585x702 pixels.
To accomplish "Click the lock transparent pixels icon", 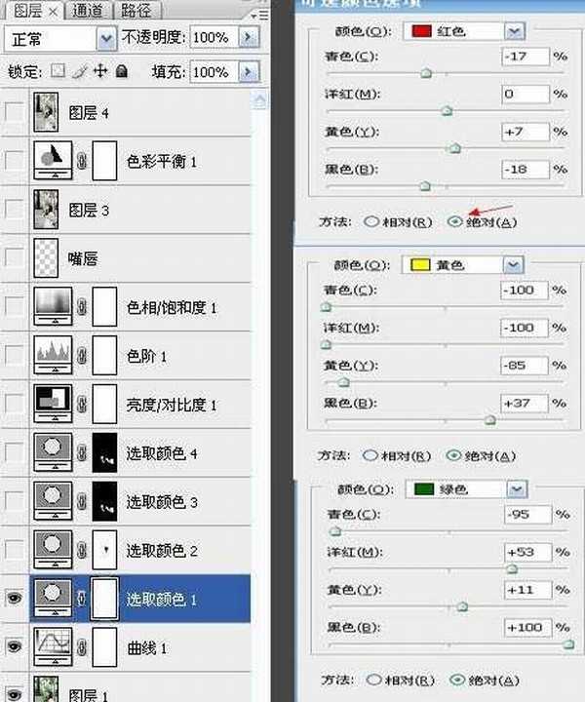I will click(58, 71).
